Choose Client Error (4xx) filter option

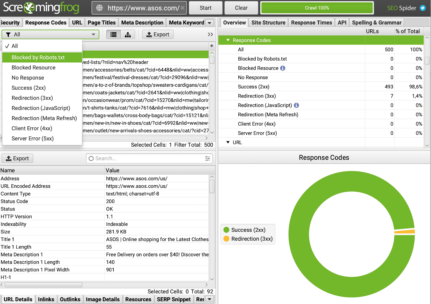[x=42, y=128]
